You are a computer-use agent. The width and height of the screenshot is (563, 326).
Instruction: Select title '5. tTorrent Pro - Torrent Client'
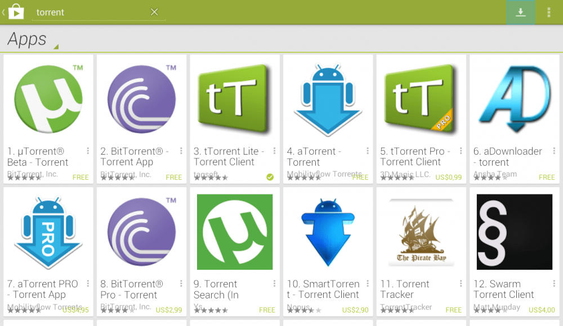click(x=415, y=157)
